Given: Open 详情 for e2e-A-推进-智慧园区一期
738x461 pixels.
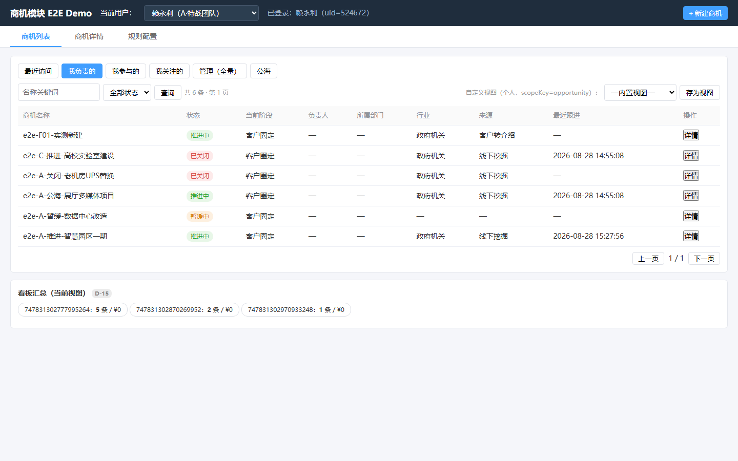Looking at the screenshot, I should 691,236.
